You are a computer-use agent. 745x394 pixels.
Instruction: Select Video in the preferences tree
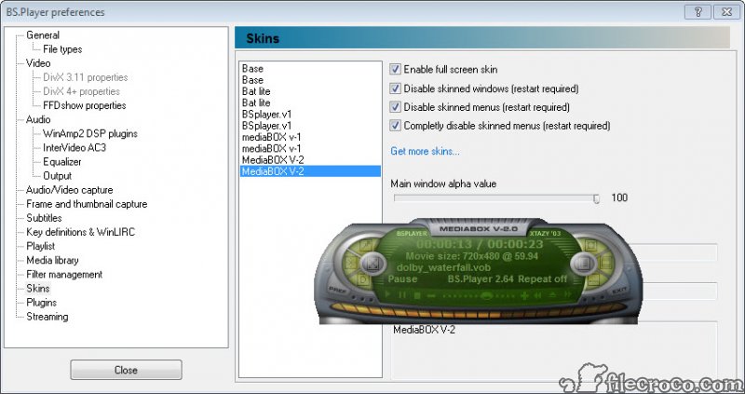click(38, 63)
